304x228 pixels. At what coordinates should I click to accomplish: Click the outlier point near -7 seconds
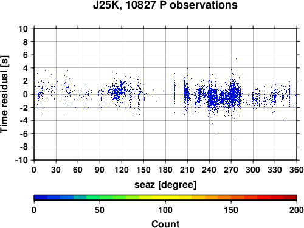tap(235, 139)
